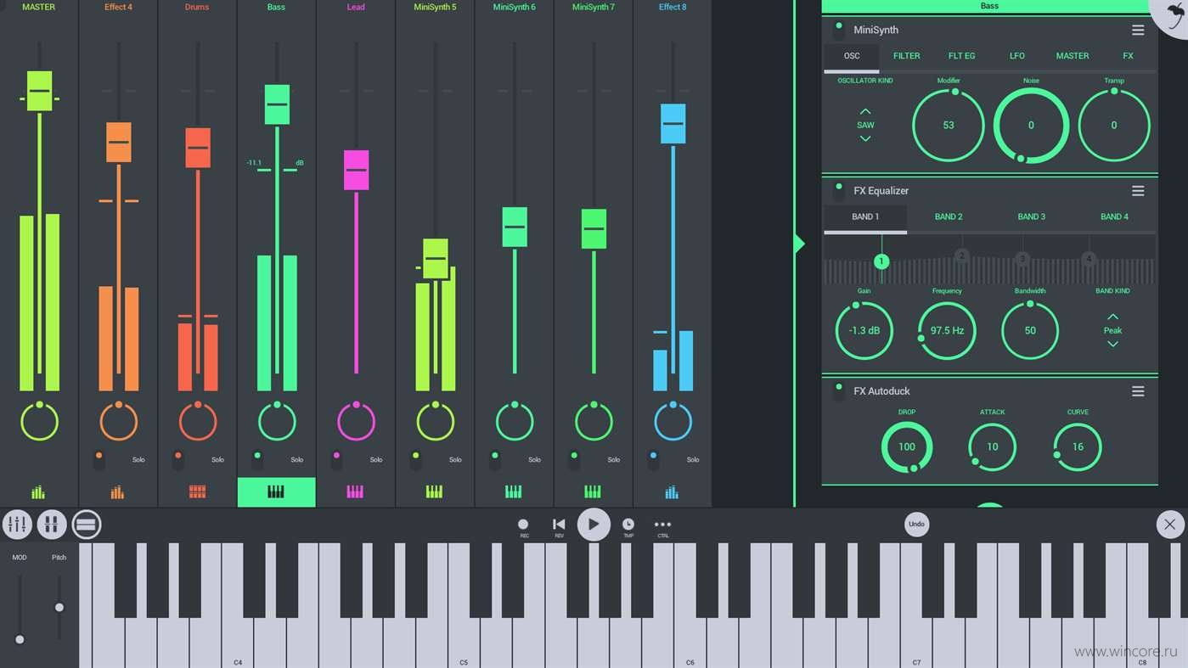The image size is (1188, 668).
Task: Click the horizontal-bars layout icon in the bottom bar
Action: 86,525
